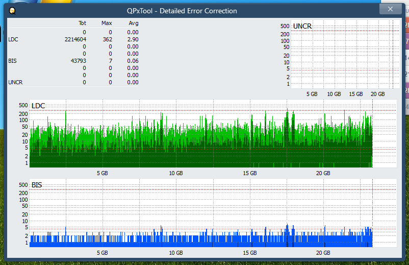
Task: Select the LDC average value 2.90
Action: [x=133, y=39]
